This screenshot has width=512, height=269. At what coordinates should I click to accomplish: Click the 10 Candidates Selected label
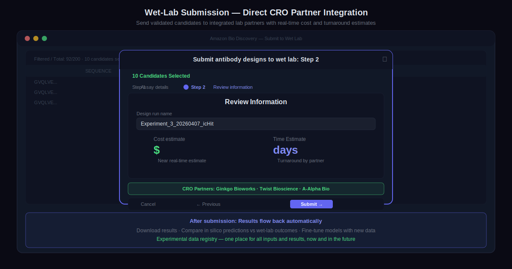(x=161, y=76)
